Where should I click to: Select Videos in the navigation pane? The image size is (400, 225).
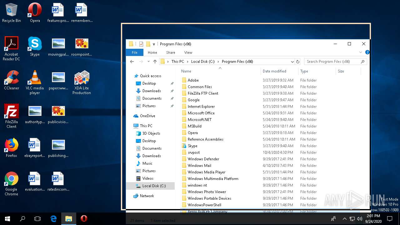click(x=148, y=178)
